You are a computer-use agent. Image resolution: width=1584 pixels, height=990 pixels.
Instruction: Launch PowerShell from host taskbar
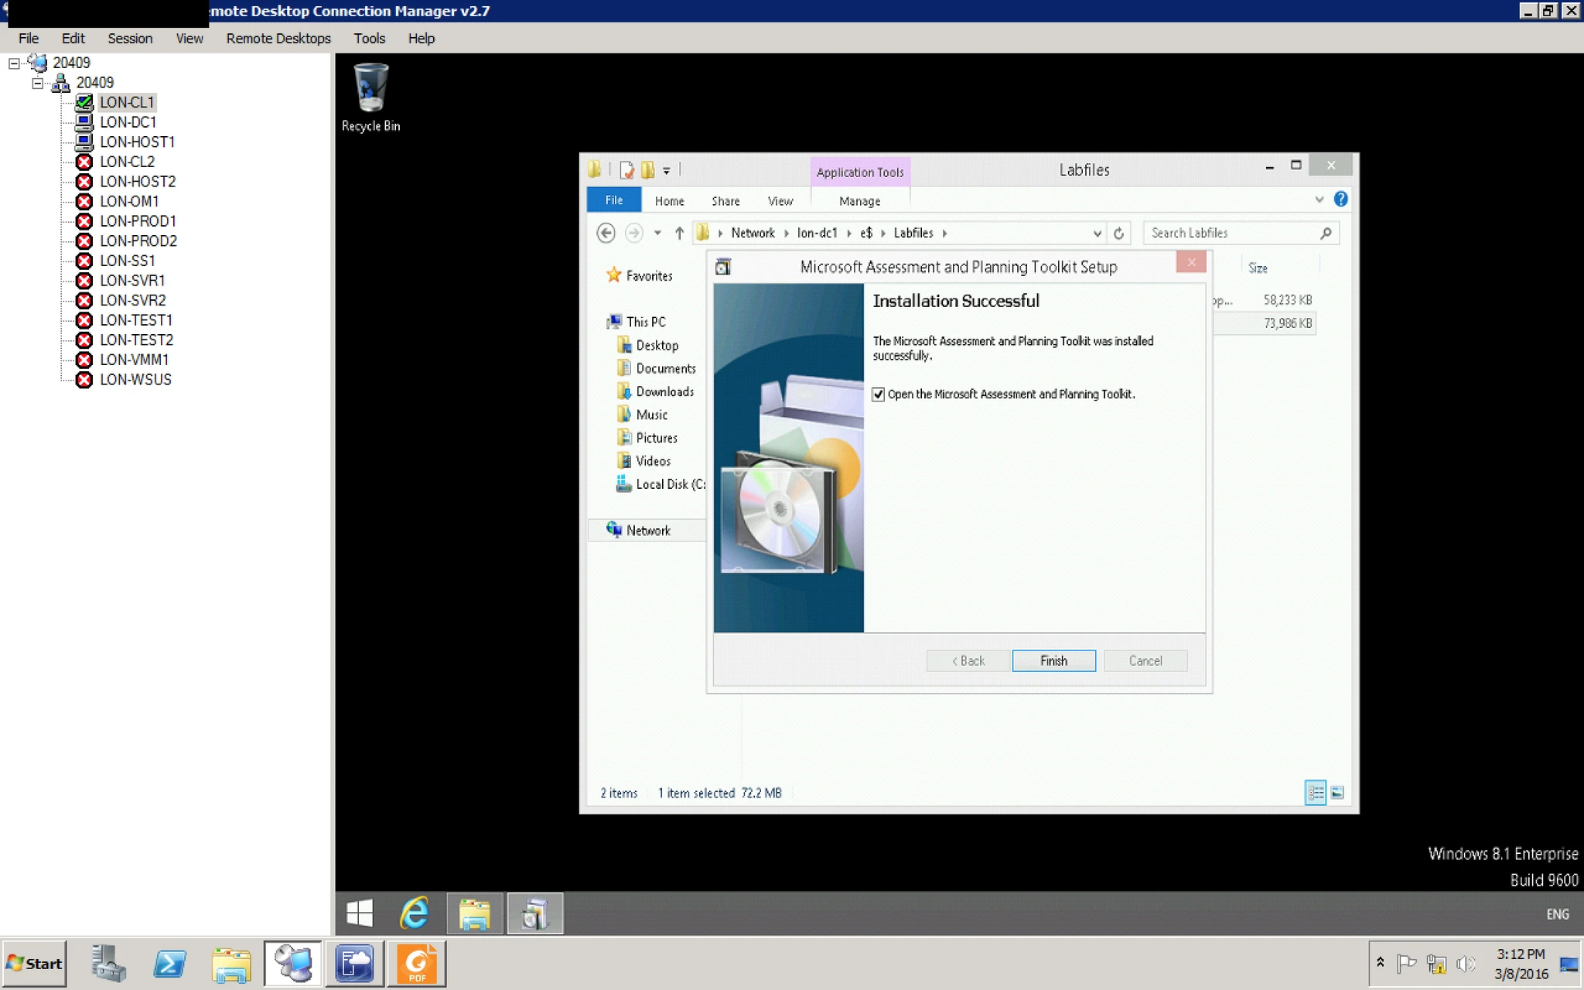(x=169, y=964)
